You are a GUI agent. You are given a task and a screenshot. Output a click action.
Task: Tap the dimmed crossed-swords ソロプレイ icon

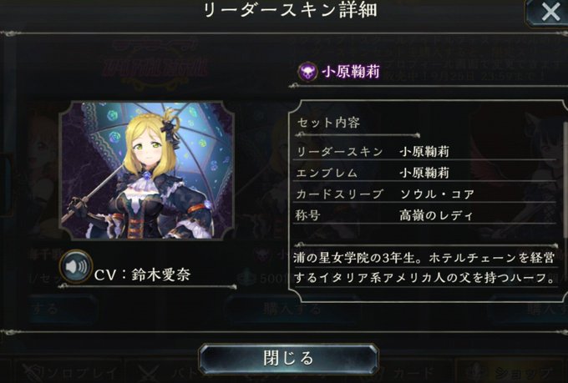point(33,372)
